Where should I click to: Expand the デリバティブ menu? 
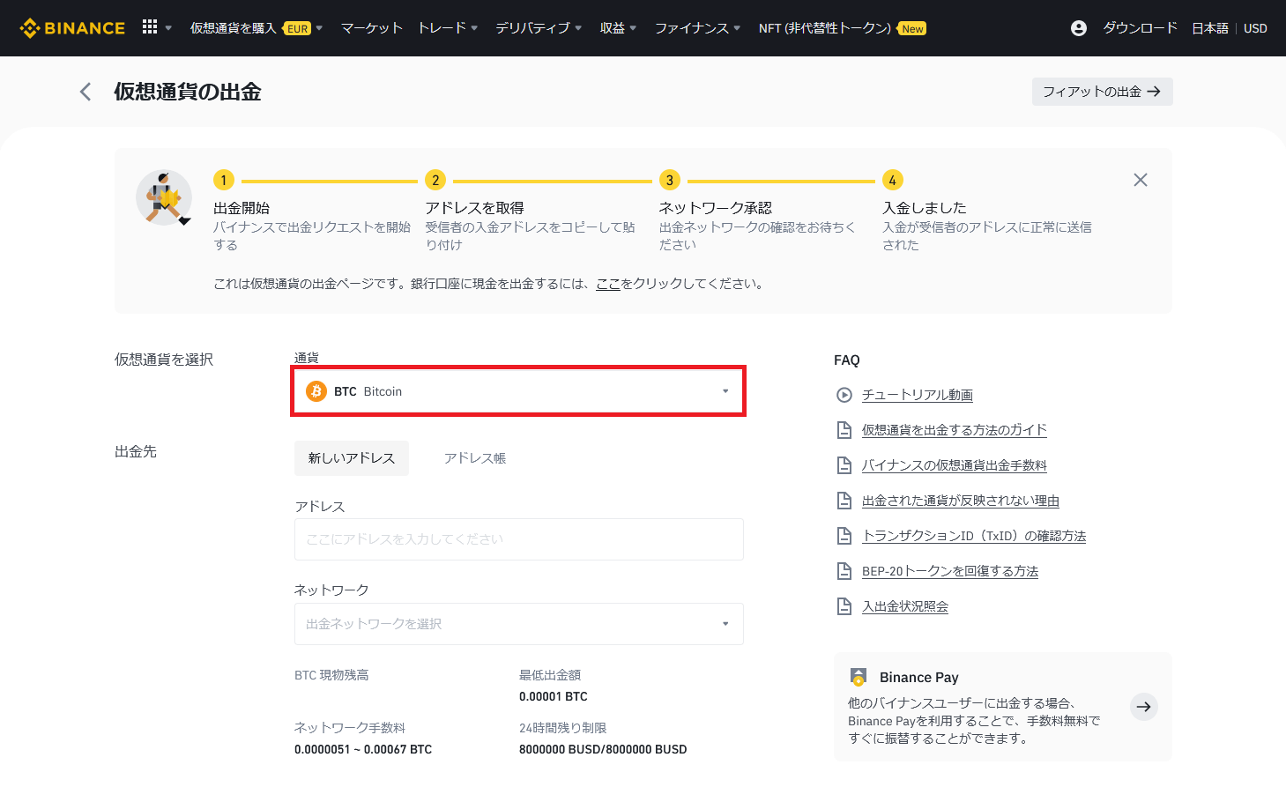click(x=539, y=28)
